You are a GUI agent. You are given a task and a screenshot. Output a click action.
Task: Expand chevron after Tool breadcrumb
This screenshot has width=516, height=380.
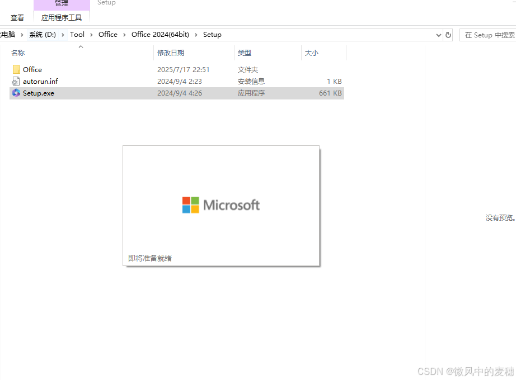coord(91,35)
